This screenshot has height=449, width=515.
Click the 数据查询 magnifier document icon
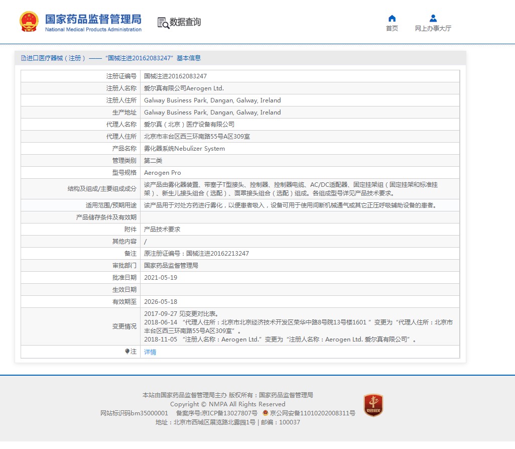[163, 23]
